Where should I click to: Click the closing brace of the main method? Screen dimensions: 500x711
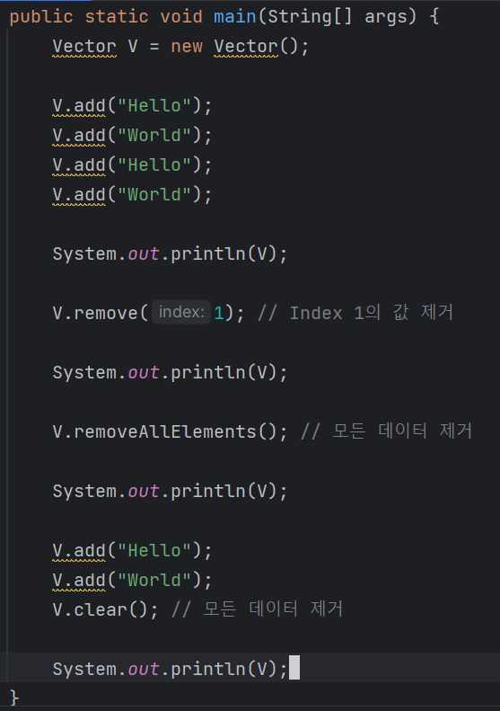click(14, 697)
